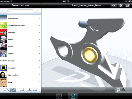This screenshot has width=132, height=99.
Task: Tap dswavely's red car avatar
Action: 3,32
